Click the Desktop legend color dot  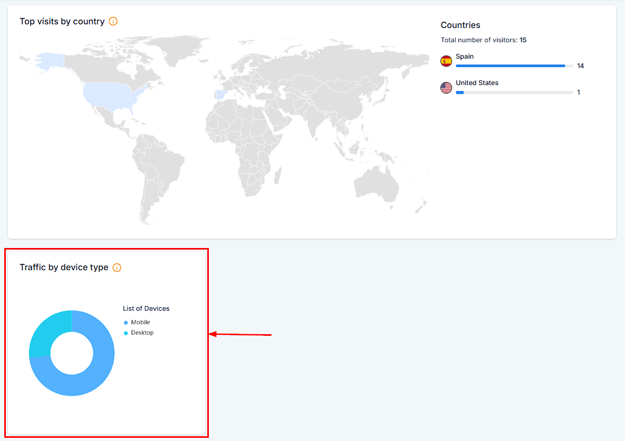click(126, 333)
